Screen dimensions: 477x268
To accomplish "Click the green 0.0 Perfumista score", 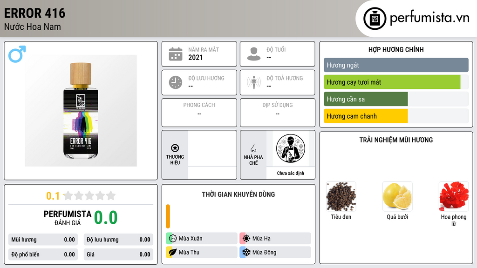I will [x=106, y=218].
